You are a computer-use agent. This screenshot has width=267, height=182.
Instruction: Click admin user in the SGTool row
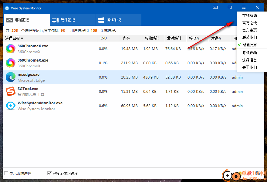tap(237, 92)
